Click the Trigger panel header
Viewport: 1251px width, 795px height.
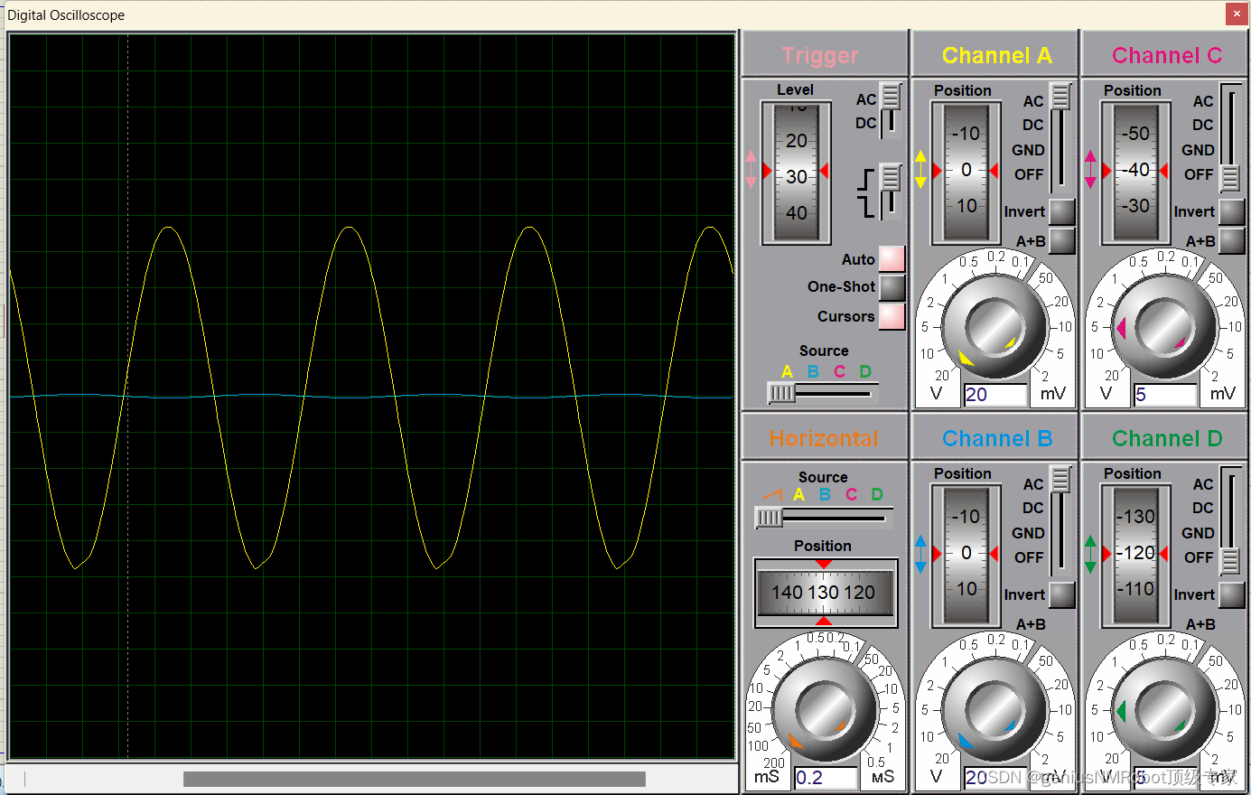[824, 54]
